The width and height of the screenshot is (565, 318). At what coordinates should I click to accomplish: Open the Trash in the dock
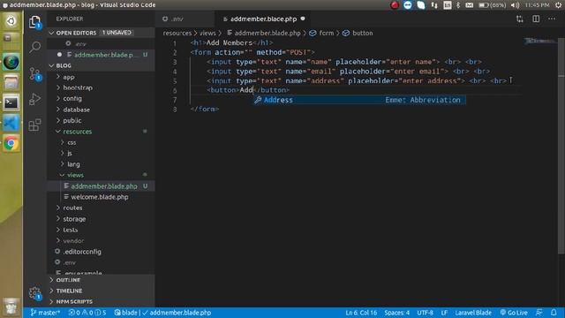click(11, 307)
